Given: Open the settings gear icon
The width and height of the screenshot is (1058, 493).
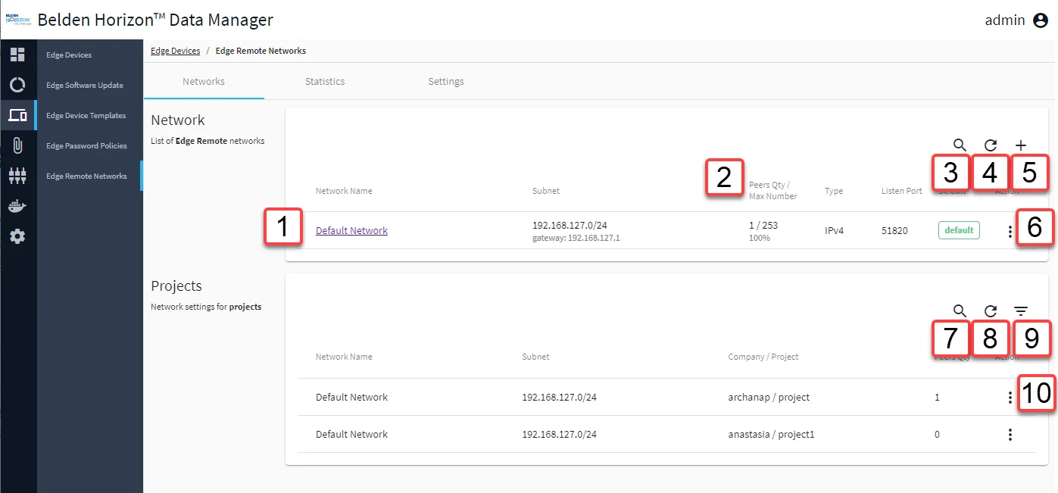Looking at the screenshot, I should tap(17, 236).
